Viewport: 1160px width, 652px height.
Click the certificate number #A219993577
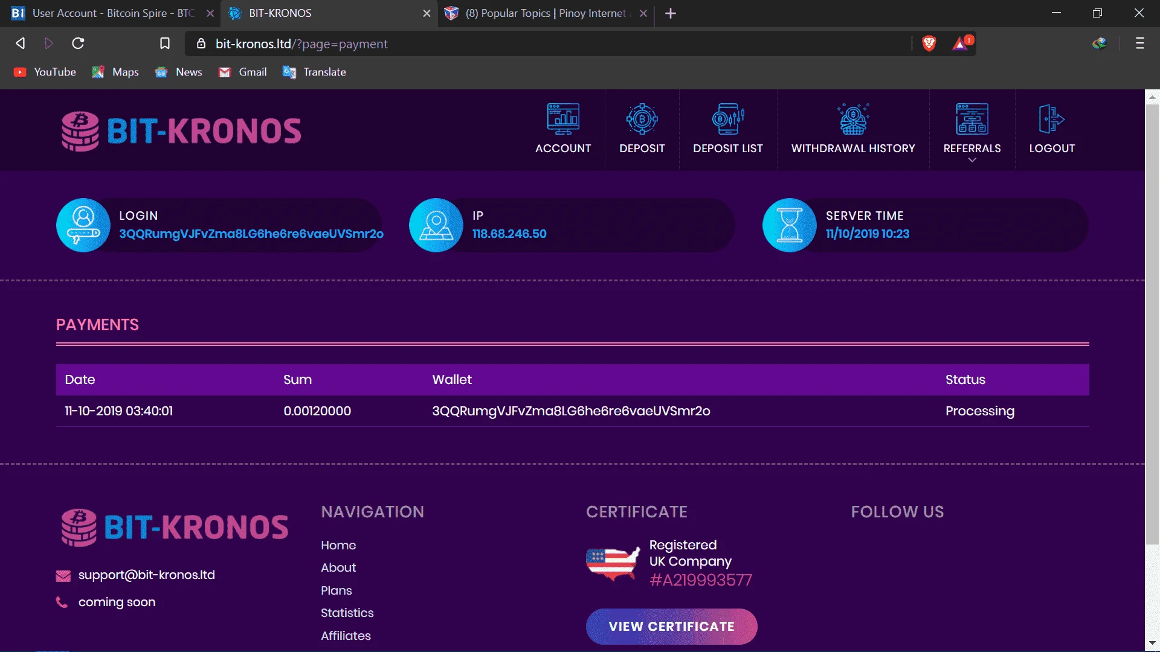pos(701,580)
